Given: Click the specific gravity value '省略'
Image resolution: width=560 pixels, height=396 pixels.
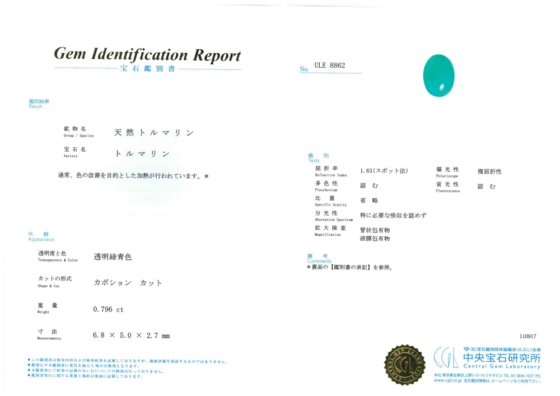Looking at the screenshot, I should tap(369, 201).
